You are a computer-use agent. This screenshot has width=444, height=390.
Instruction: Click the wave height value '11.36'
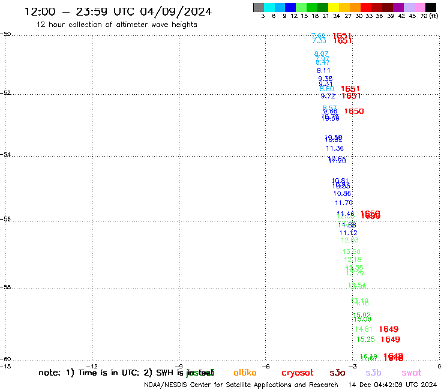[x=335, y=148]
